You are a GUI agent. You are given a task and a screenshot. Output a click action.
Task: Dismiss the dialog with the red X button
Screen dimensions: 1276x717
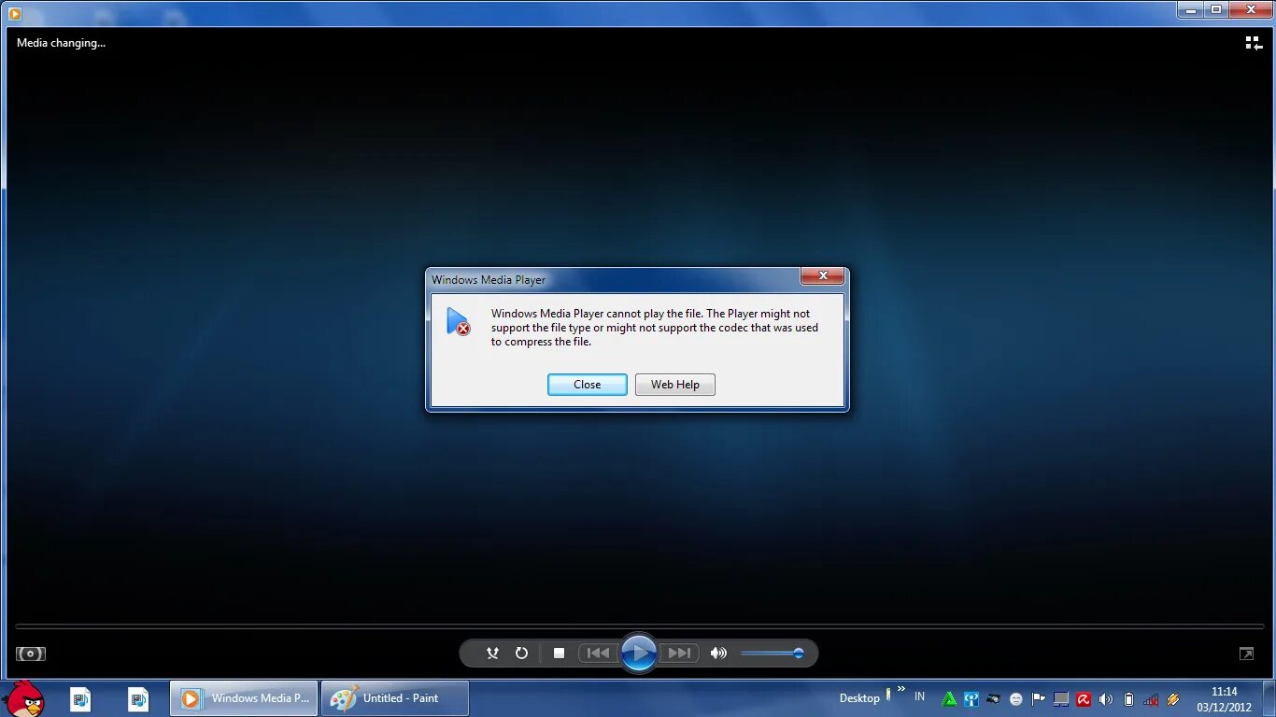[822, 275]
